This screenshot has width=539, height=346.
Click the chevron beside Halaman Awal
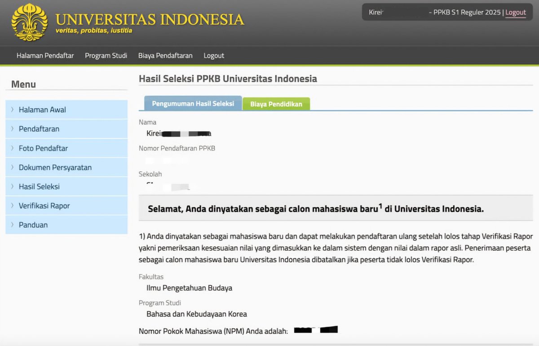click(x=12, y=110)
